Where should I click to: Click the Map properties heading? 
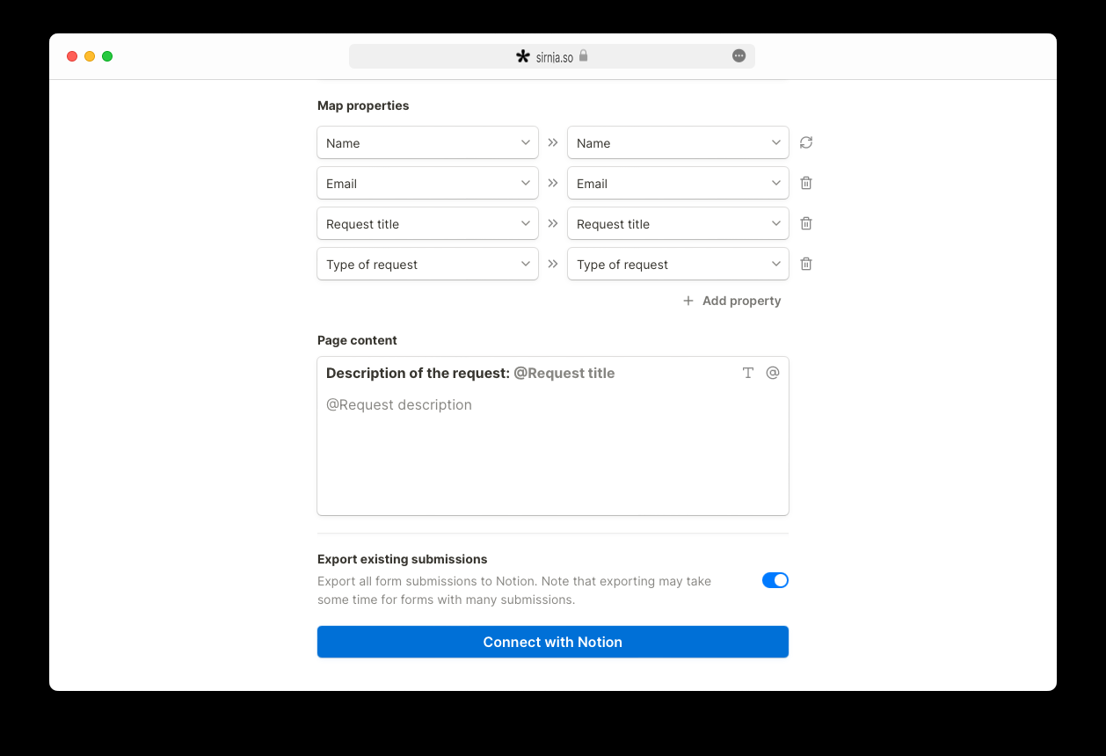point(363,105)
